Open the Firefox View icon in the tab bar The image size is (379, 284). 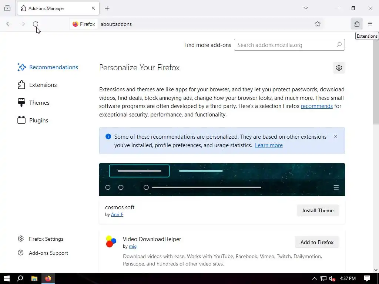tap(7, 8)
